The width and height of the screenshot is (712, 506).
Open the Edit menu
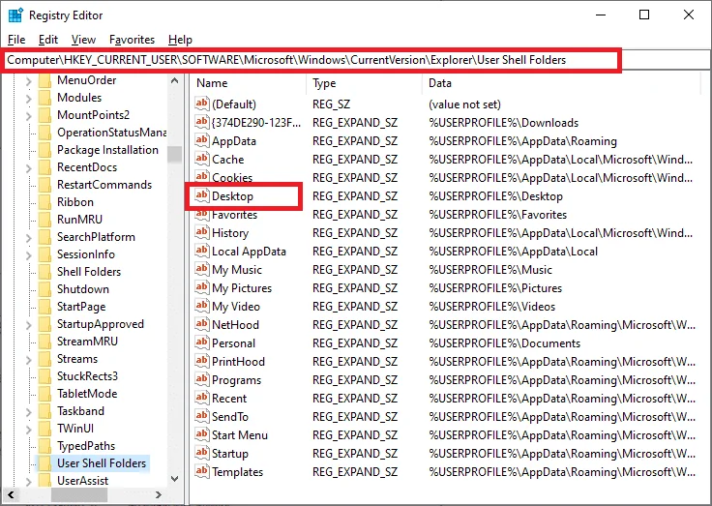[48, 40]
